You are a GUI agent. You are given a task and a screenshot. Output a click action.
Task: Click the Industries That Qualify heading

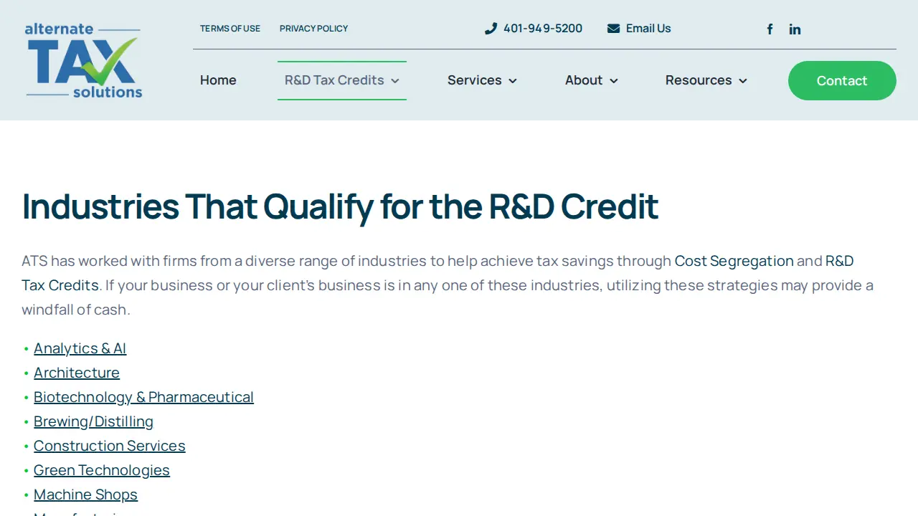(x=340, y=206)
